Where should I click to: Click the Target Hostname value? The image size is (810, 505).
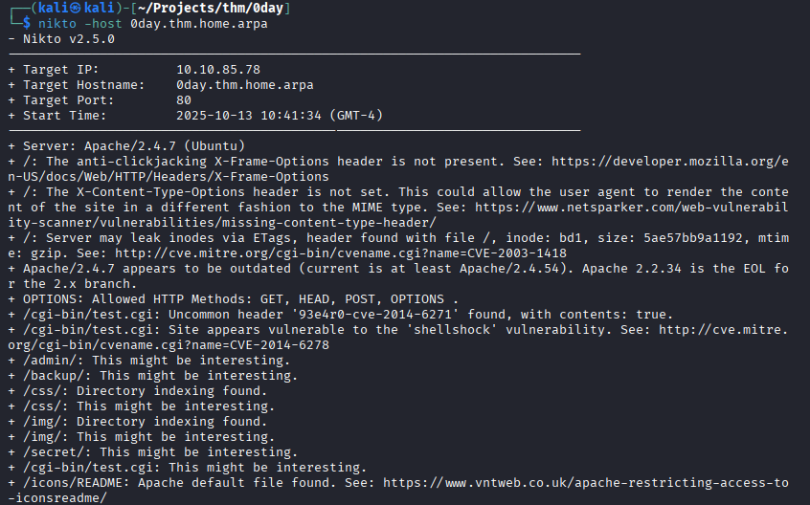245,85
